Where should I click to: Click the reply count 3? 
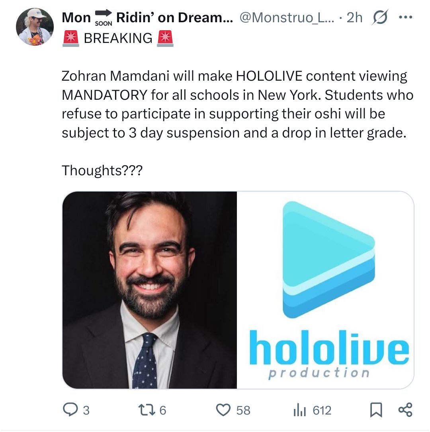click(86, 410)
